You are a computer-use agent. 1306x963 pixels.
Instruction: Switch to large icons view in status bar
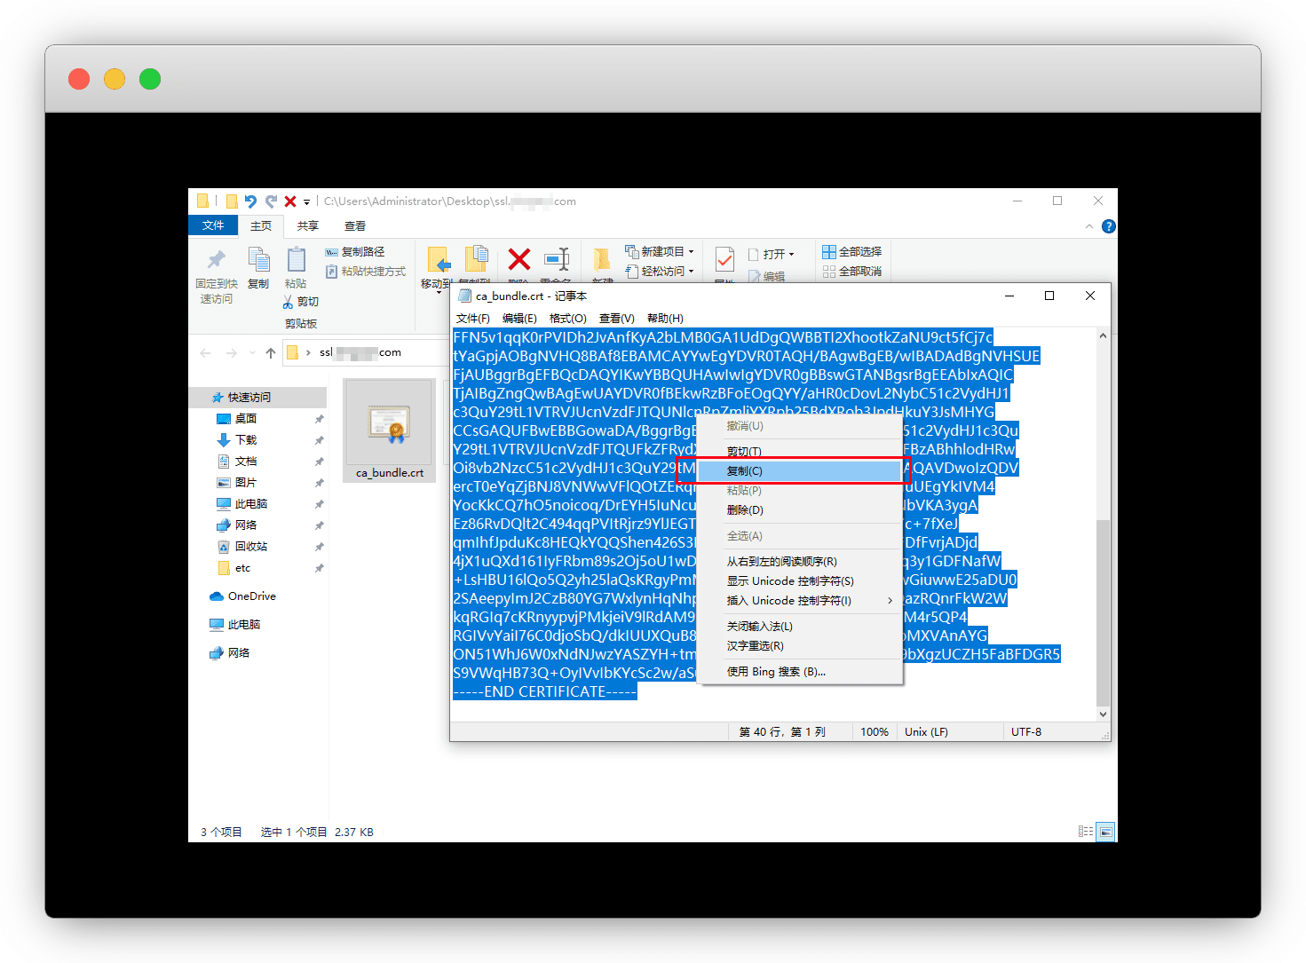pyautogui.click(x=1105, y=832)
